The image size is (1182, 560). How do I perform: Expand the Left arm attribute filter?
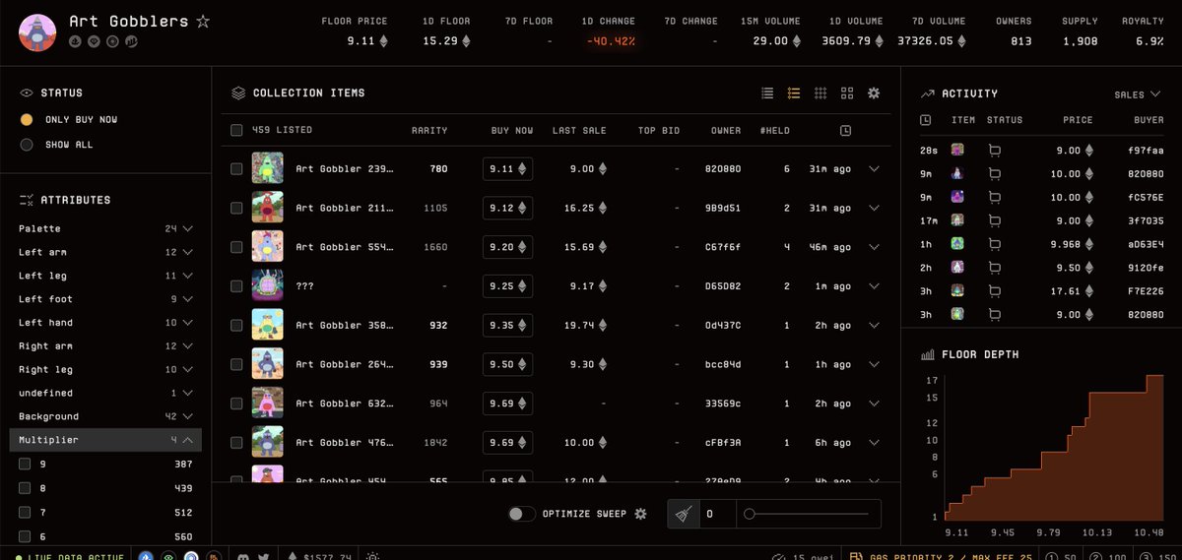tap(106, 252)
